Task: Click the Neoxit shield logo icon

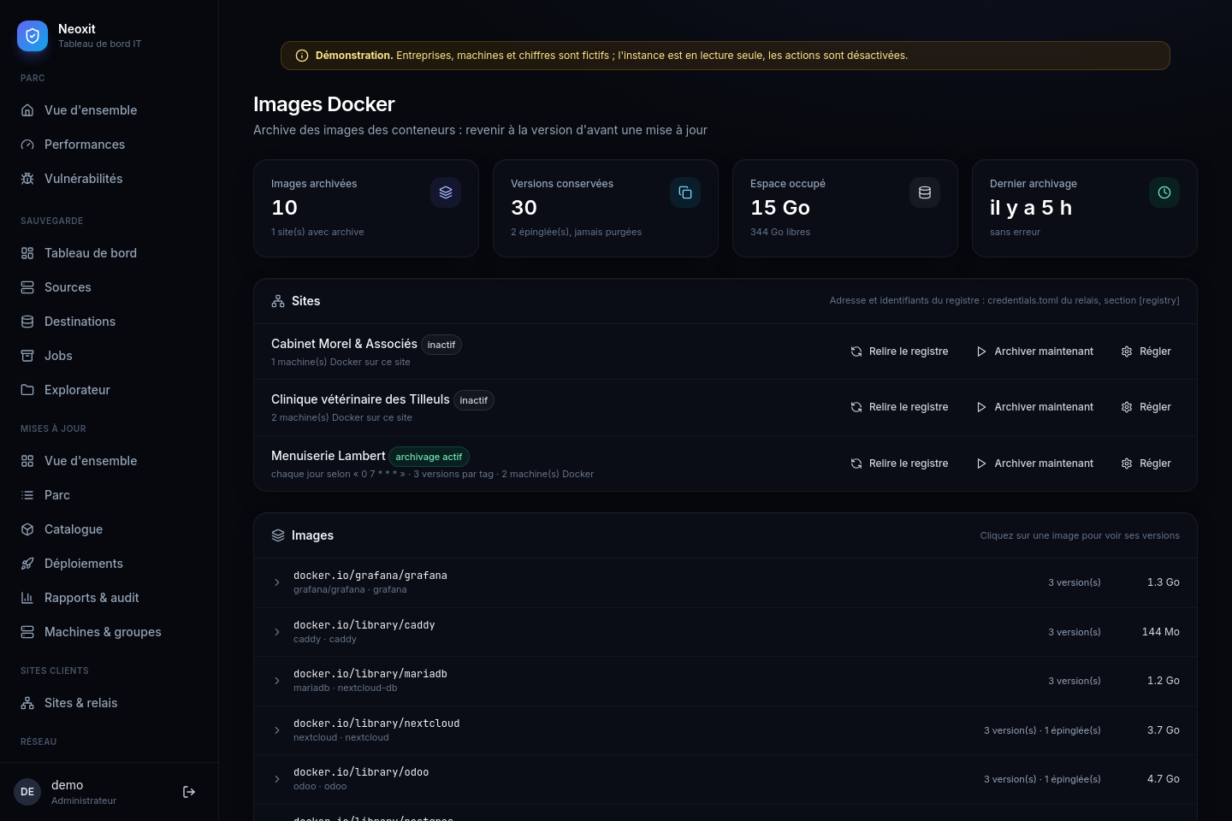Action: (33, 36)
